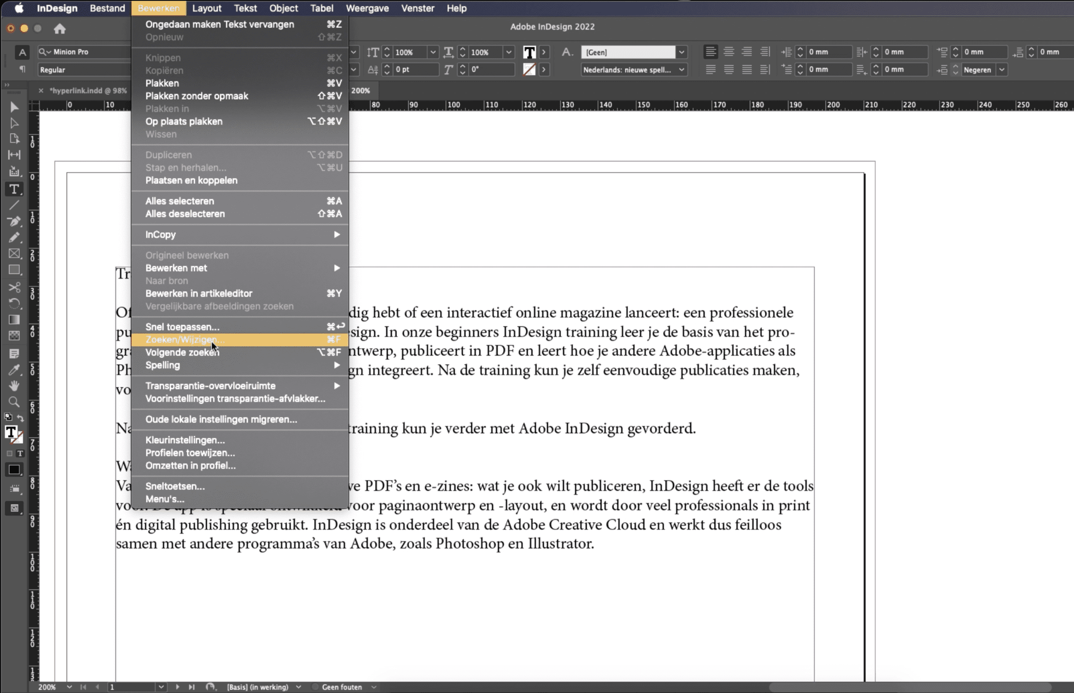The image size is (1074, 693).
Task: Open horizontal scale 100% dropdown
Action: pyautogui.click(x=509, y=52)
